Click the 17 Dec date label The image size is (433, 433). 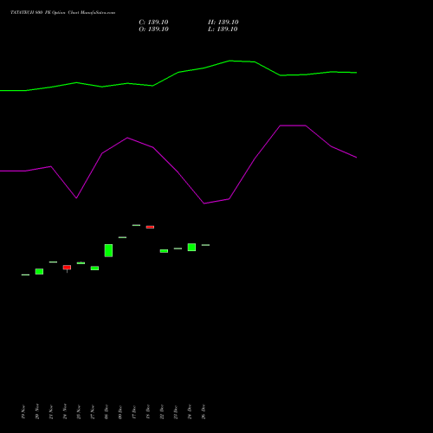[x=134, y=411]
